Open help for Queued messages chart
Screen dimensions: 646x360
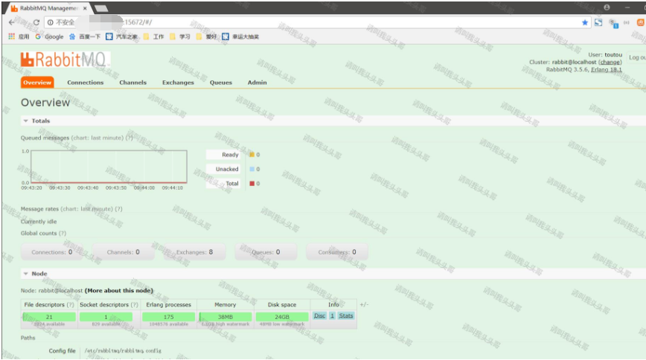(x=129, y=138)
